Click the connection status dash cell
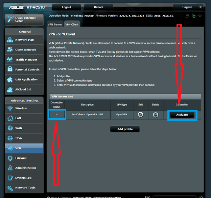The height and width of the screenshot is (199, 211). 57,114
